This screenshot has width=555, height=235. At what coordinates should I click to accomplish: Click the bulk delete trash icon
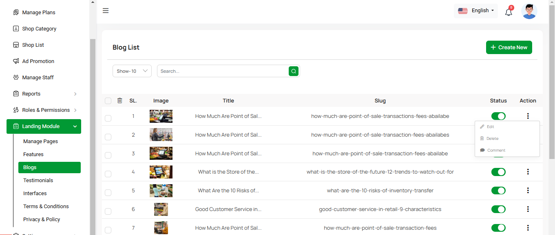119,100
